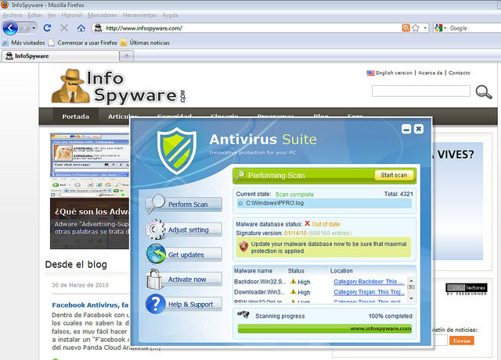Open Help & Support question mark icon

(156, 304)
